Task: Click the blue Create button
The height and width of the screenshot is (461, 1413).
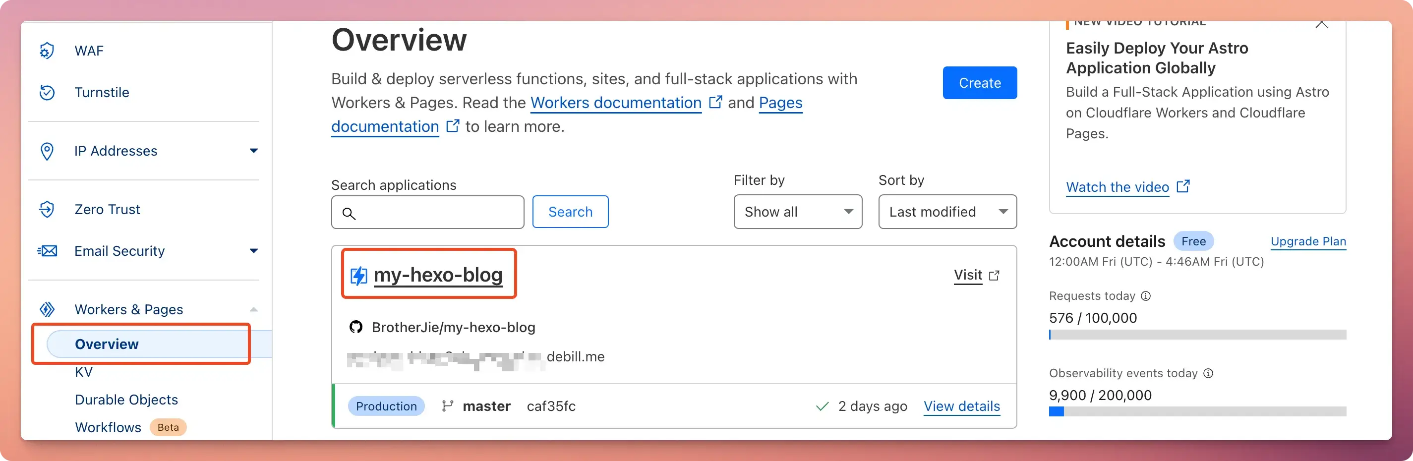Action: point(980,83)
